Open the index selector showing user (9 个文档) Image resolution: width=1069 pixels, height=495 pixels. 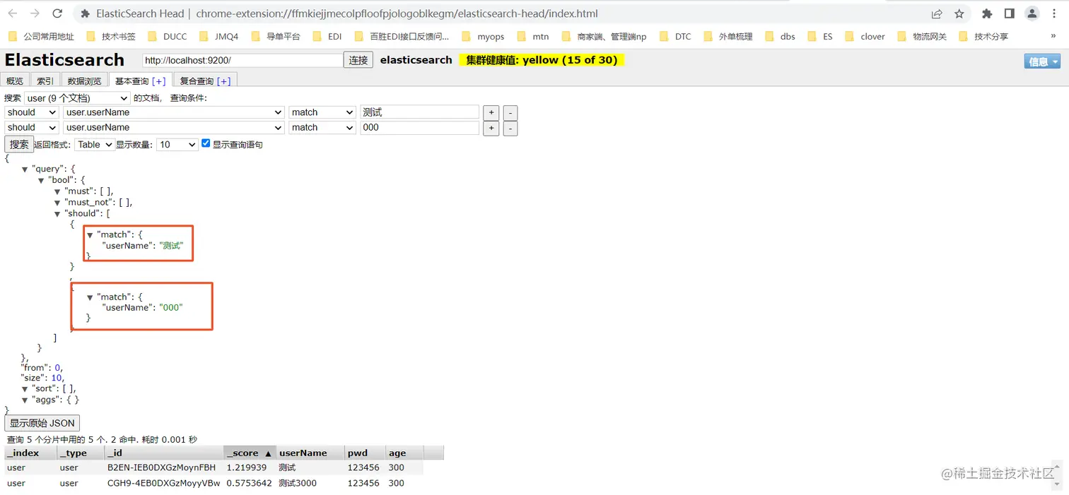pyautogui.click(x=77, y=98)
